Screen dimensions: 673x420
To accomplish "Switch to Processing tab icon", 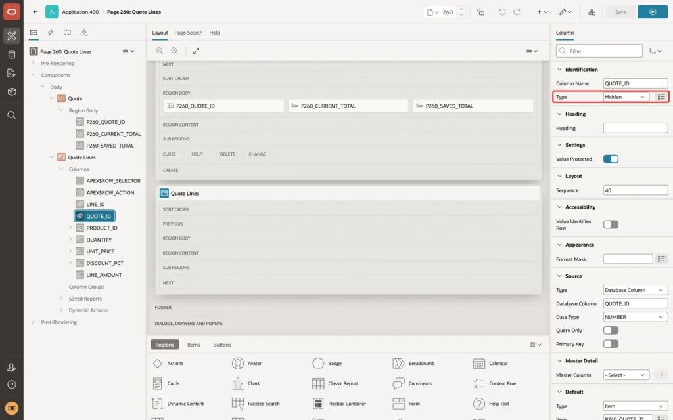I will click(68, 33).
